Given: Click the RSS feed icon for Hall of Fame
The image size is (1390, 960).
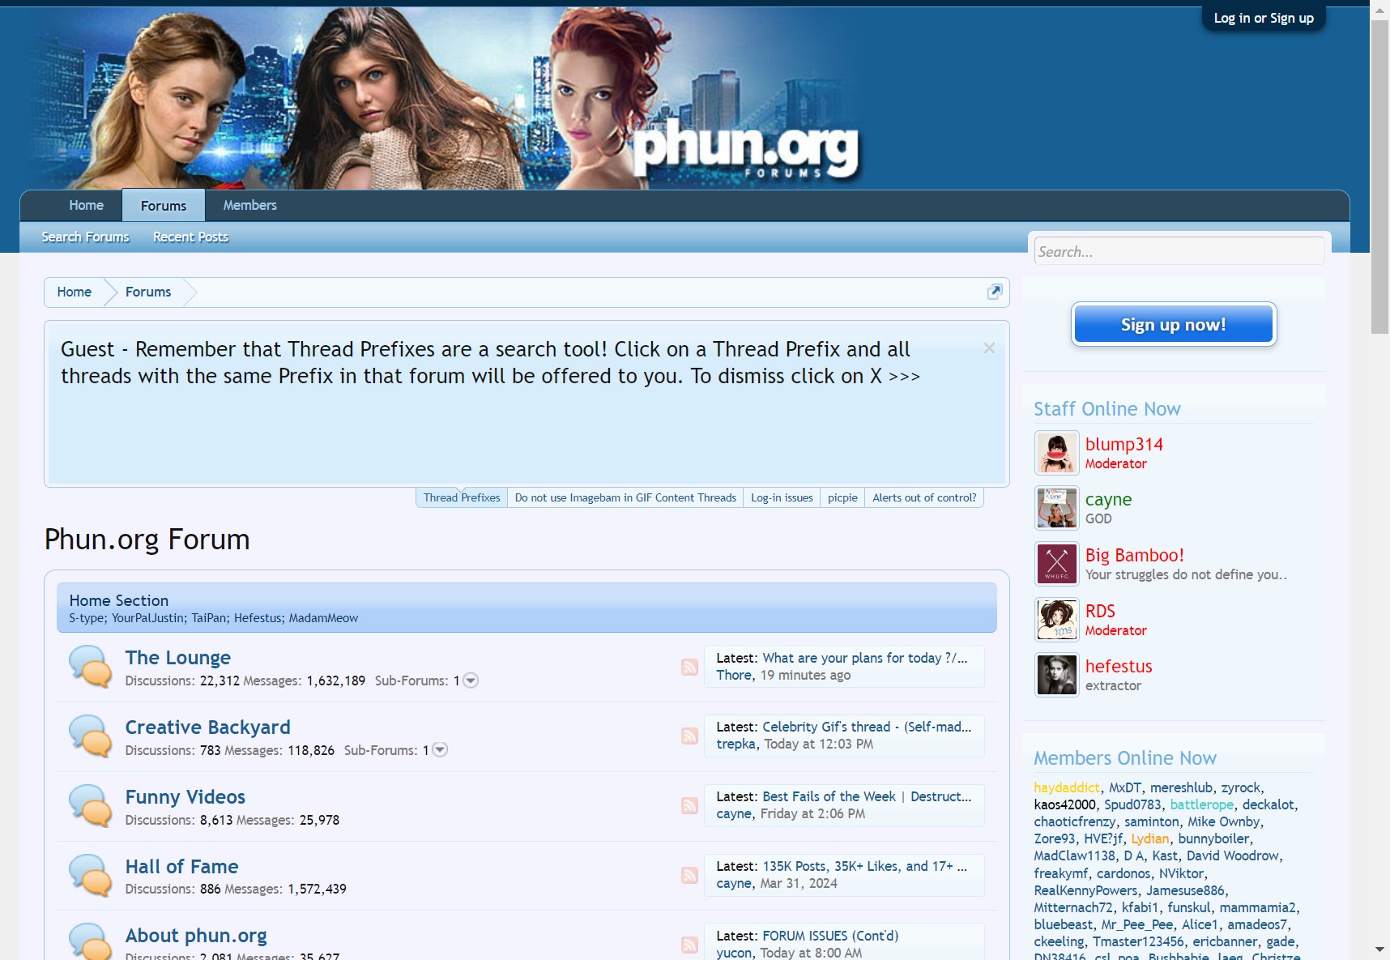Looking at the screenshot, I should coord(689,875).
